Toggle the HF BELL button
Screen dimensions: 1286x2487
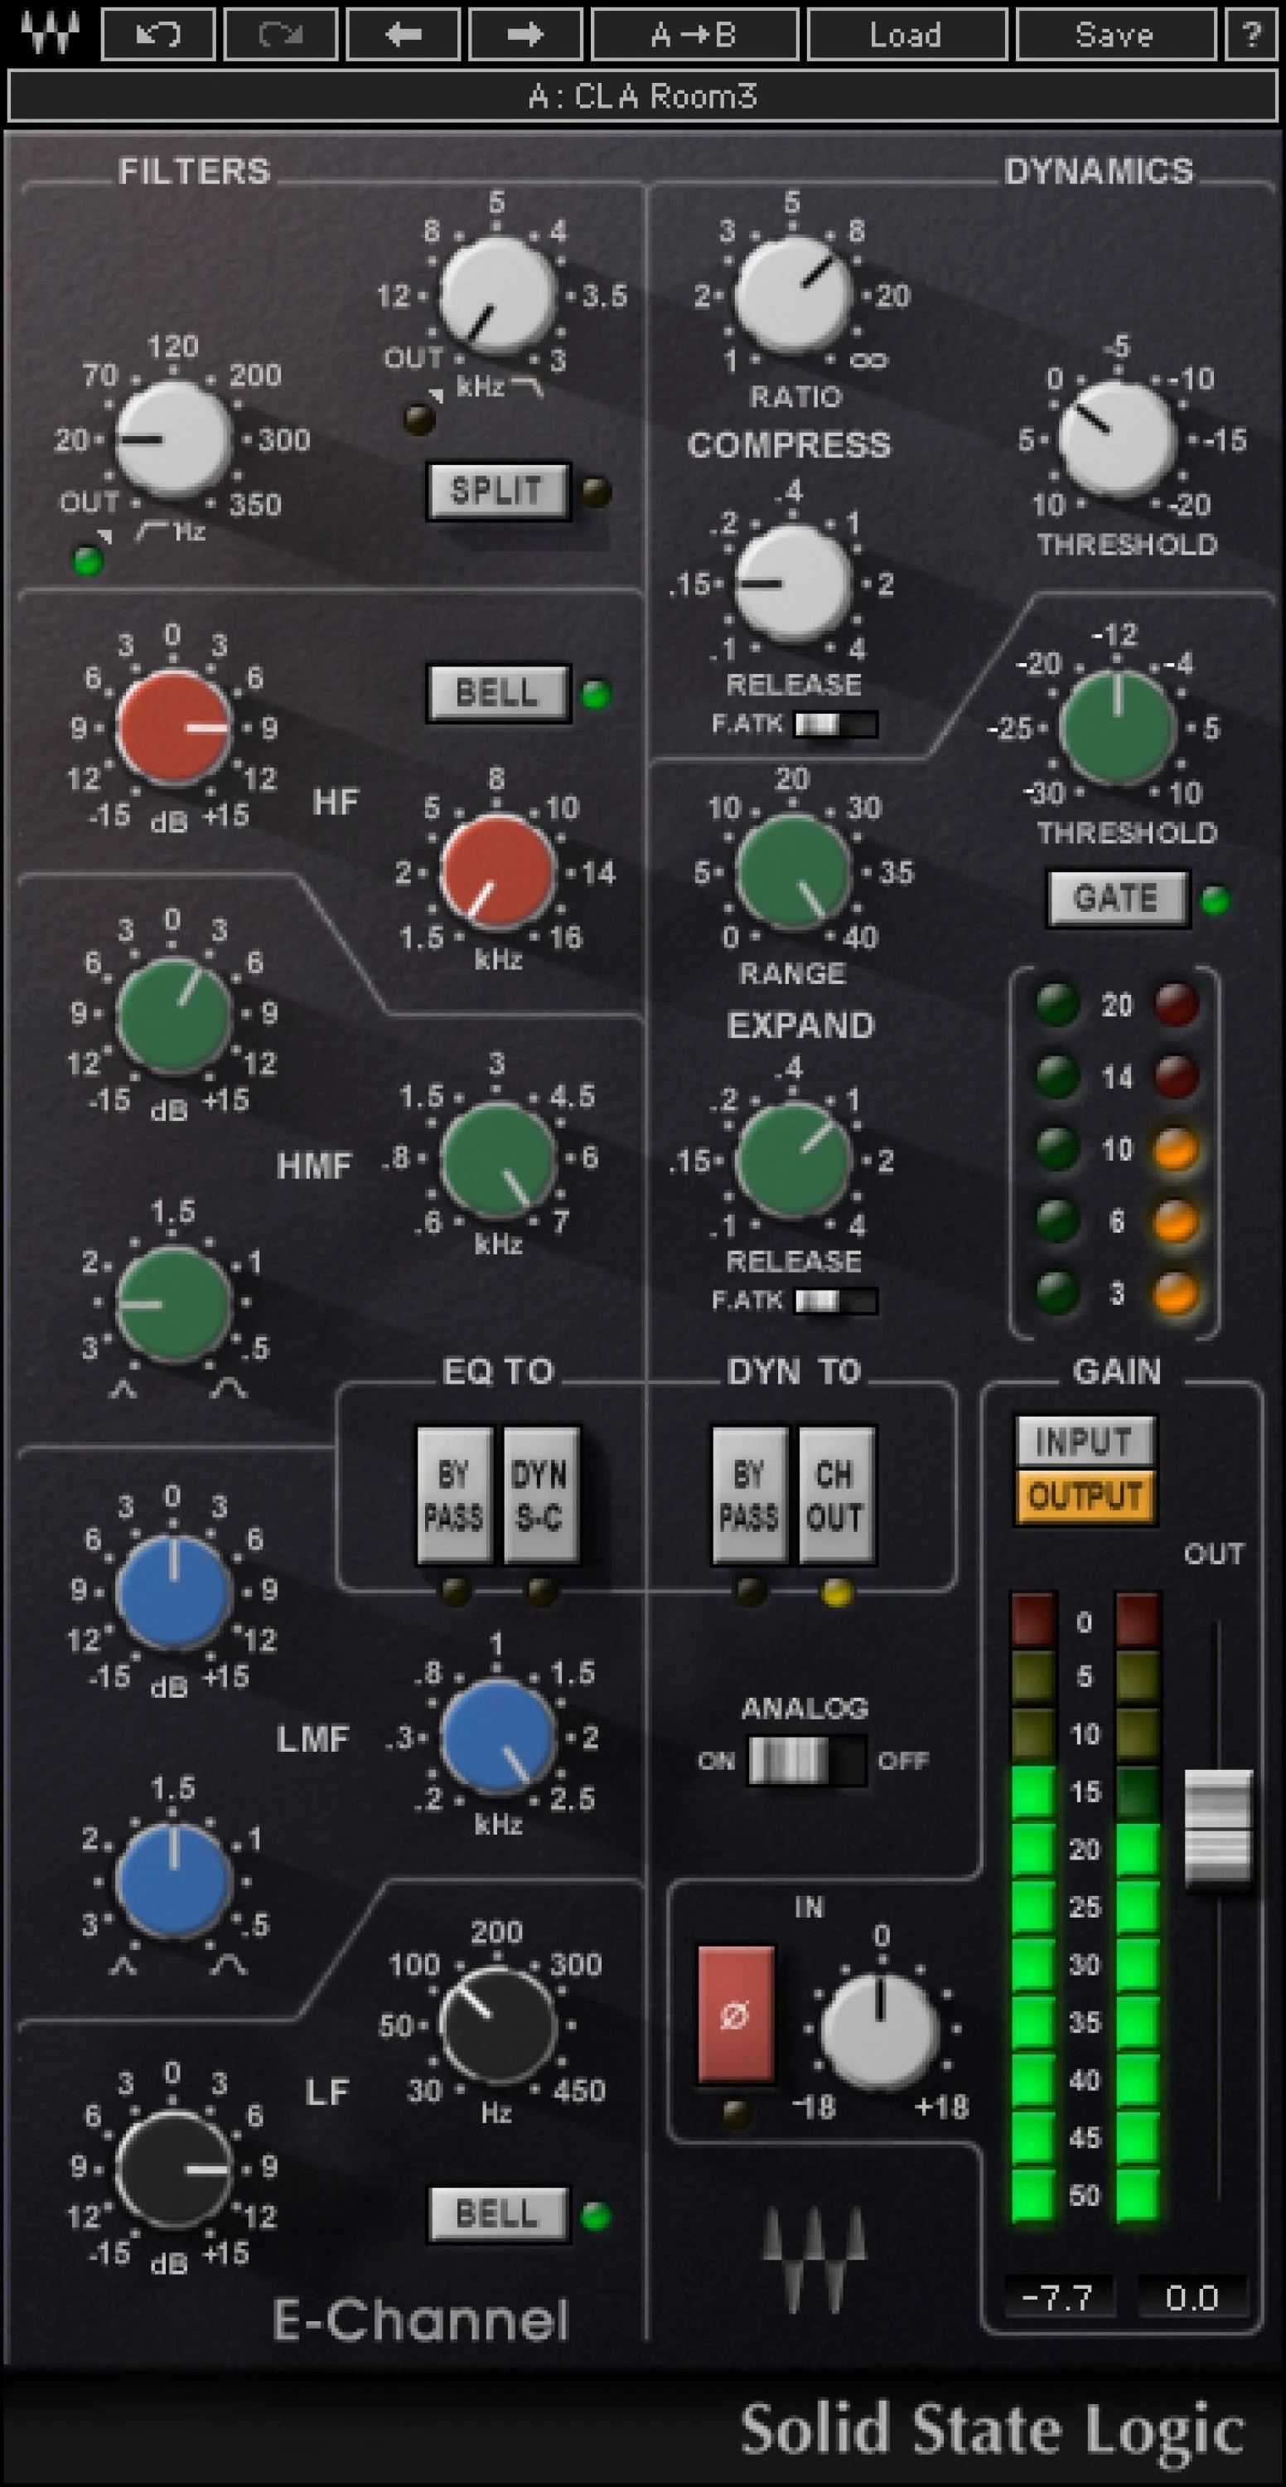(499, 692)
